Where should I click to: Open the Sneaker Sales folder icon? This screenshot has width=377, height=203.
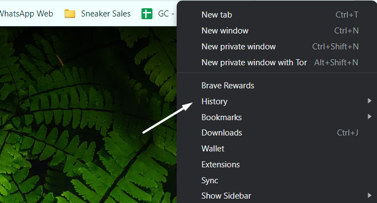pos(70,14)
